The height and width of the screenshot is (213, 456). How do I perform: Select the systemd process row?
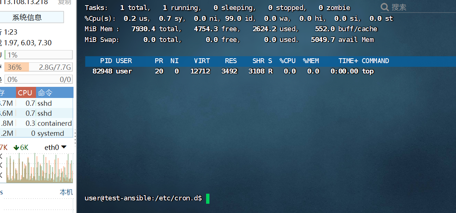[37, 133]
